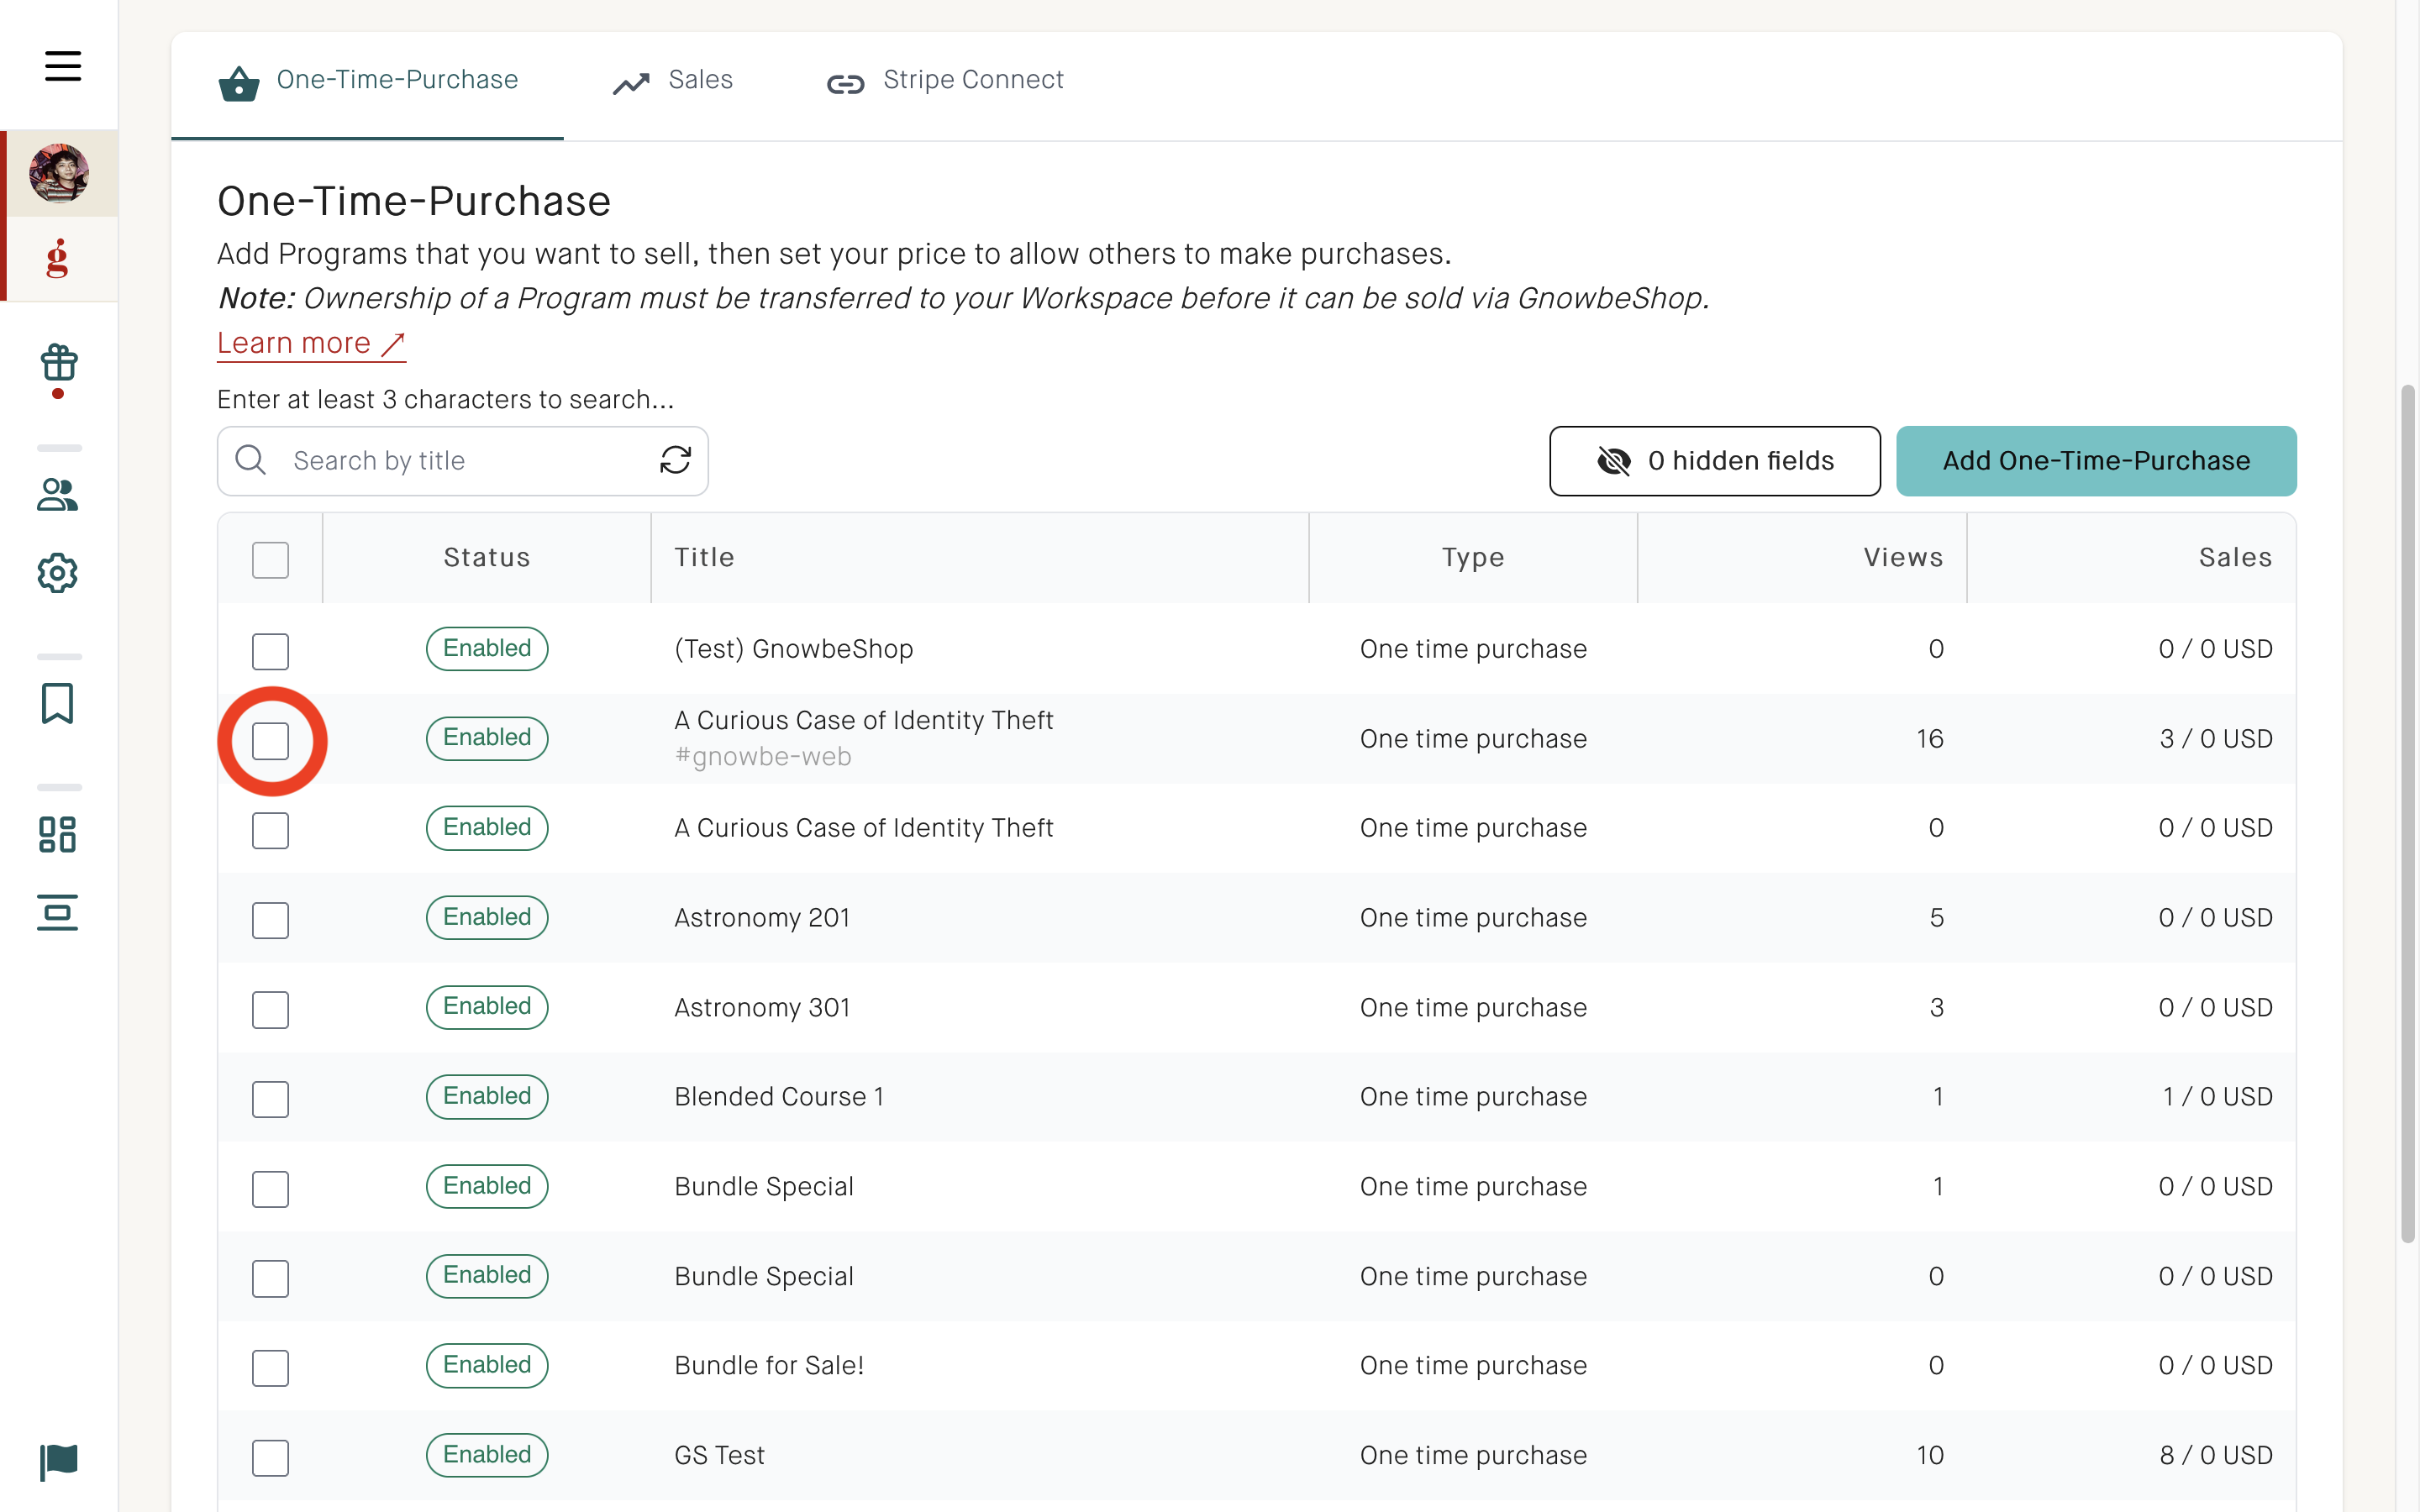
Task: Sort by the Title column header
Action: [980, 557]
